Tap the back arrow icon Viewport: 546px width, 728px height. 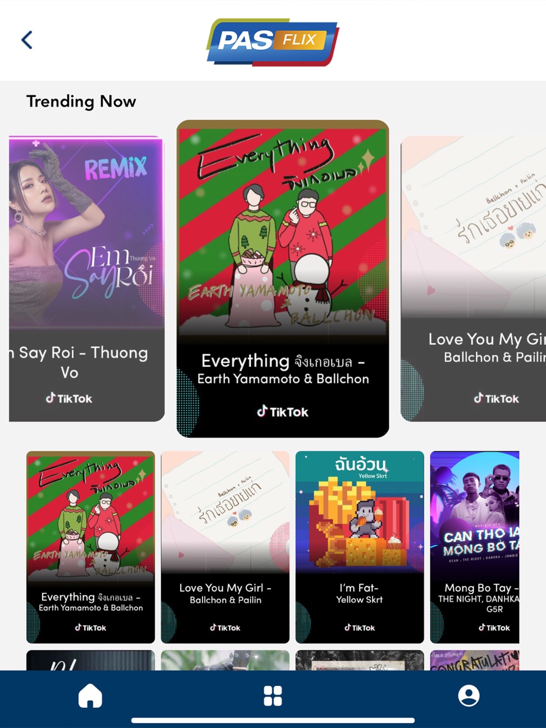point(27,40)
